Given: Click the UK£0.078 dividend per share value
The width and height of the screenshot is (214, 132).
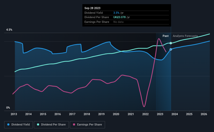Looking at the screenshot, I should click(x=119, y=17).
